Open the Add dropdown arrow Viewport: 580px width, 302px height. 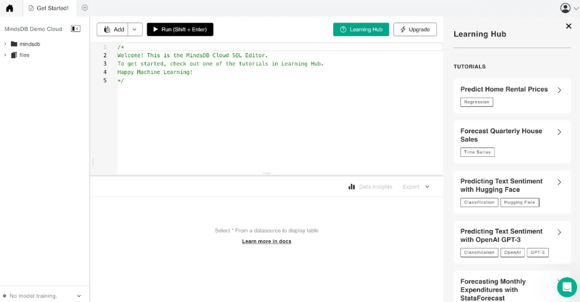[x=135, y=30]
